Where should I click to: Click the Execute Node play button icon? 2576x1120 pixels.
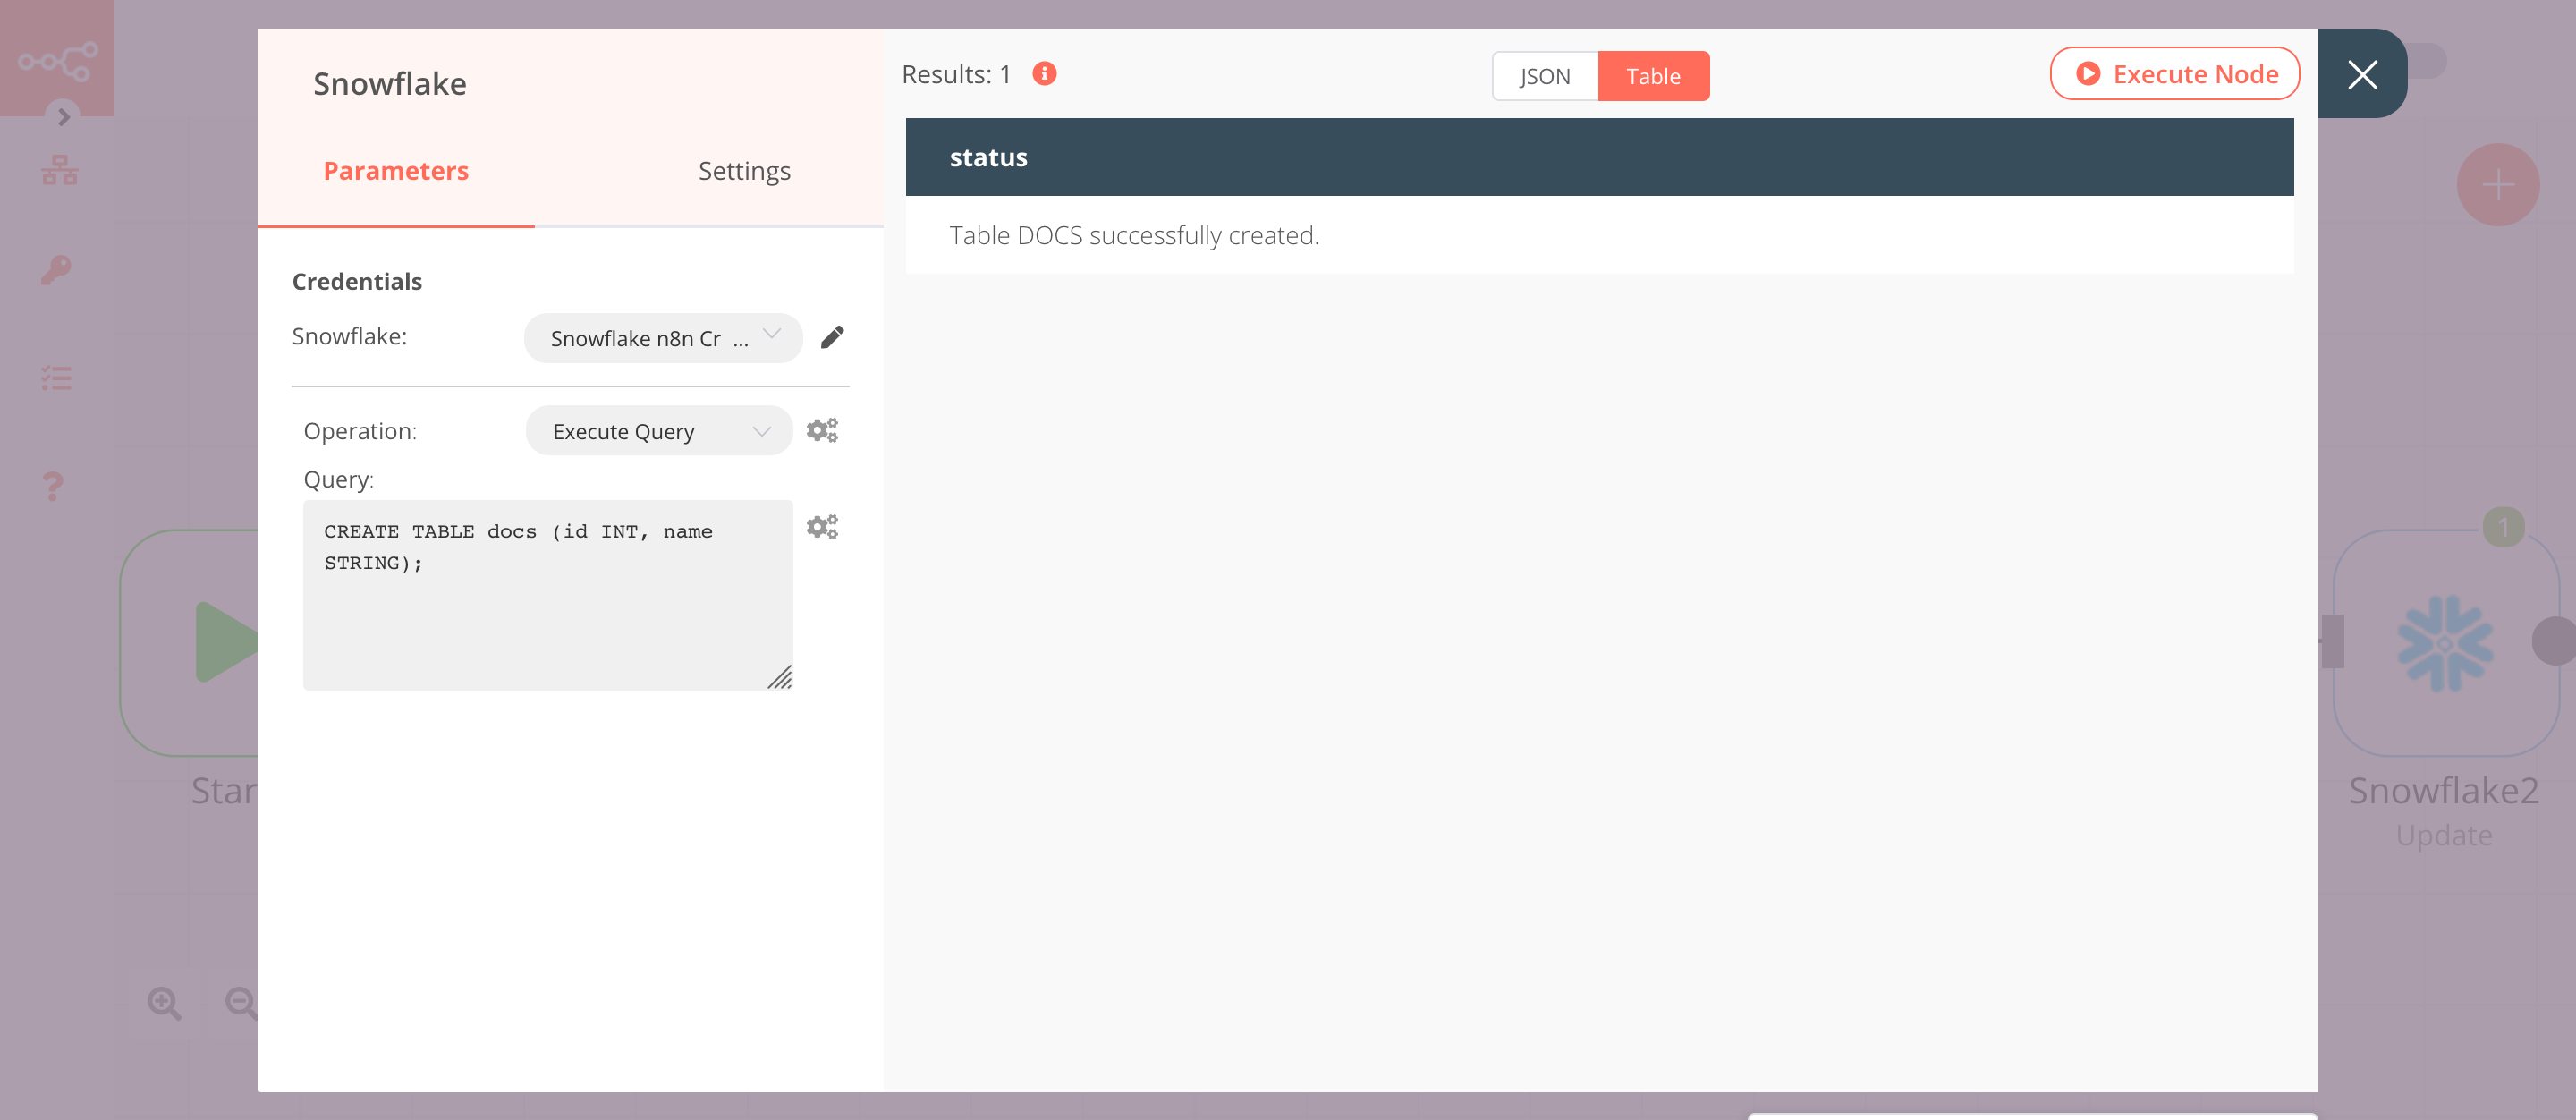[2087, 74]
